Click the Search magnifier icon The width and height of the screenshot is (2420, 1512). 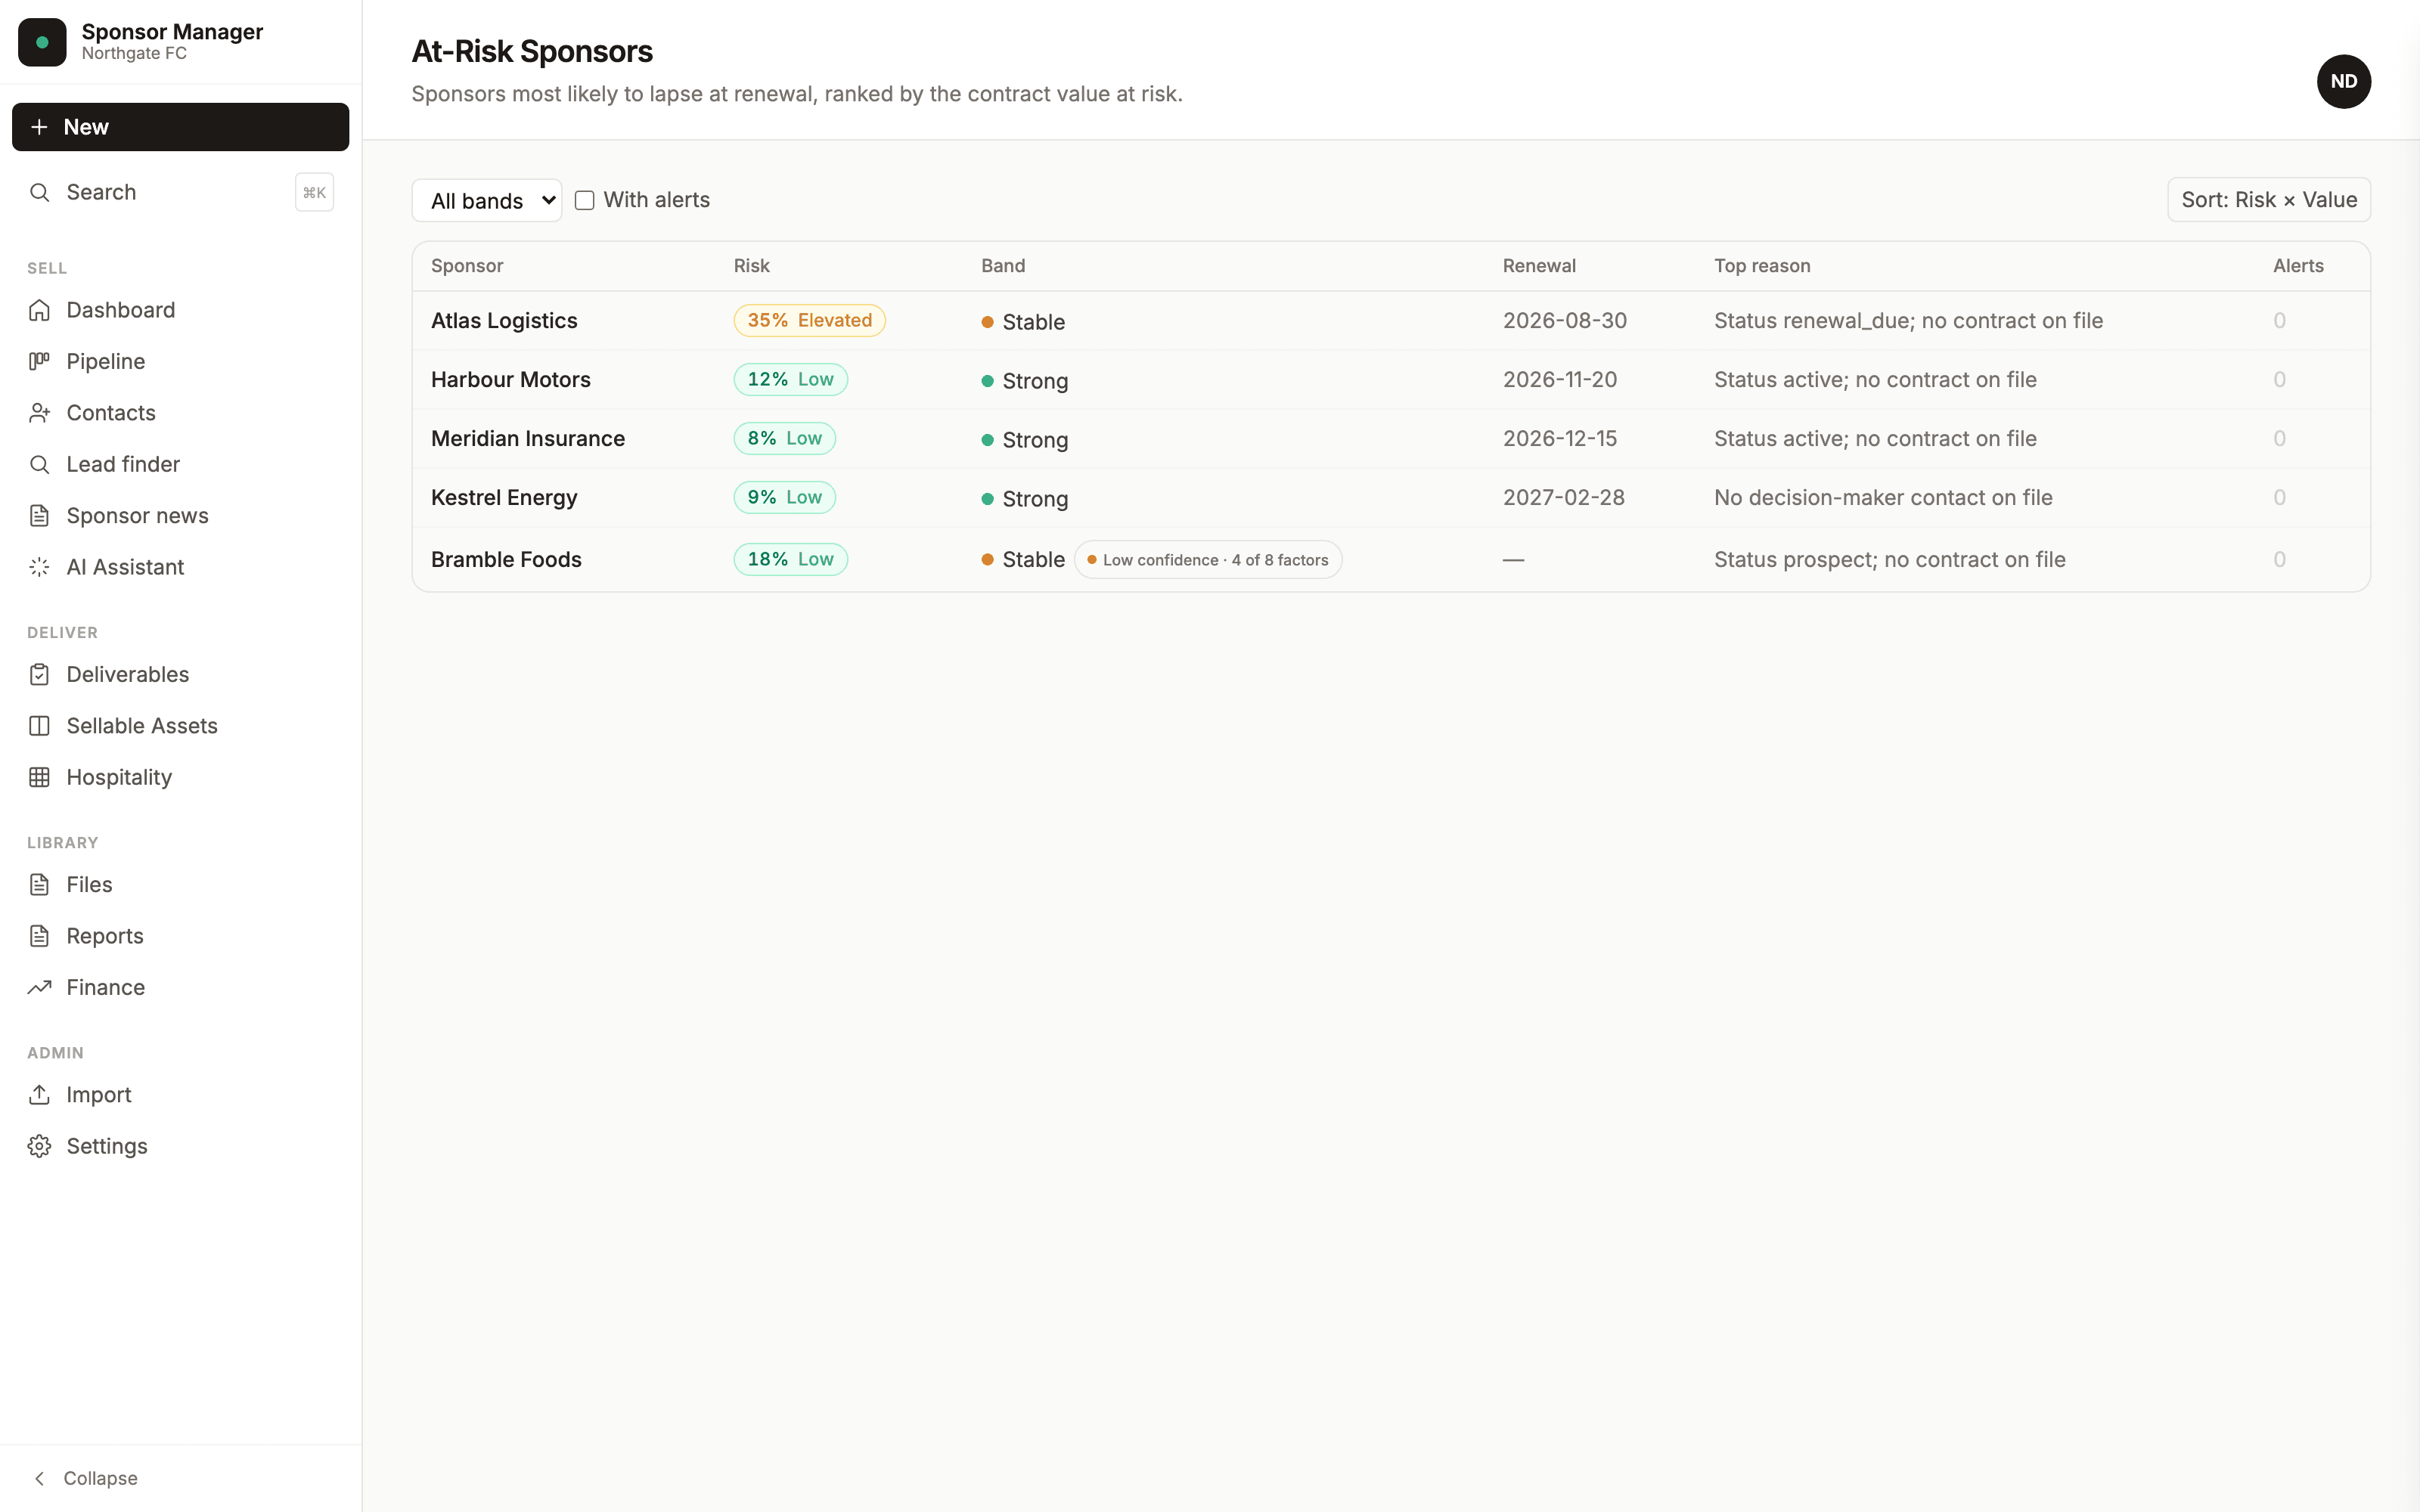(x=39, y=192)
